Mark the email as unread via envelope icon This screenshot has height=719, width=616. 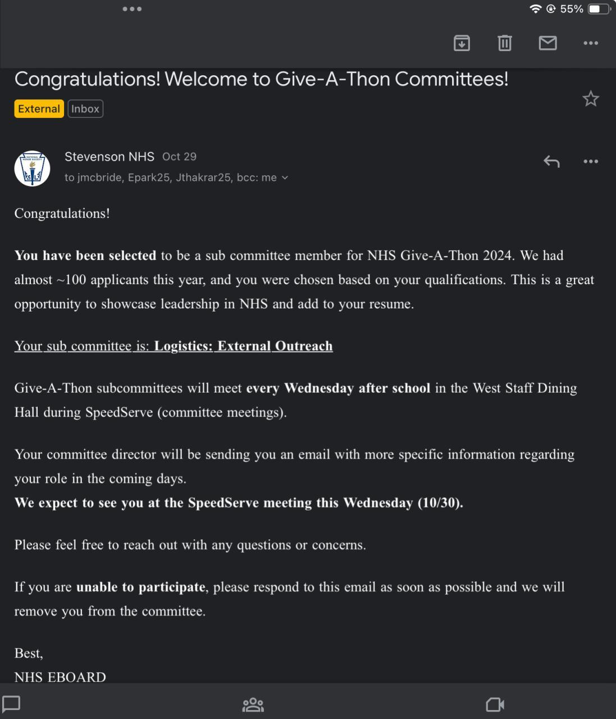click(547, 43)
